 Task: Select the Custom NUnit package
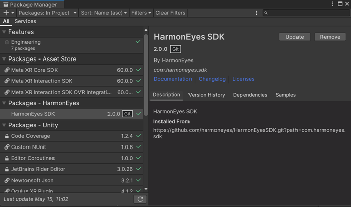pos(71,147)
